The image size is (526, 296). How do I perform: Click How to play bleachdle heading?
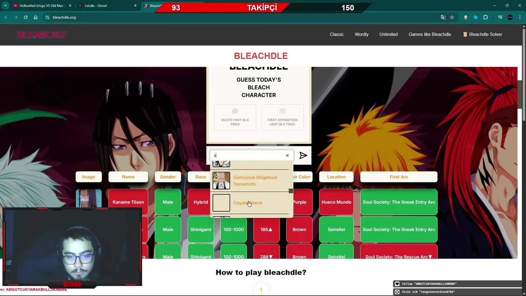point(261,272)
